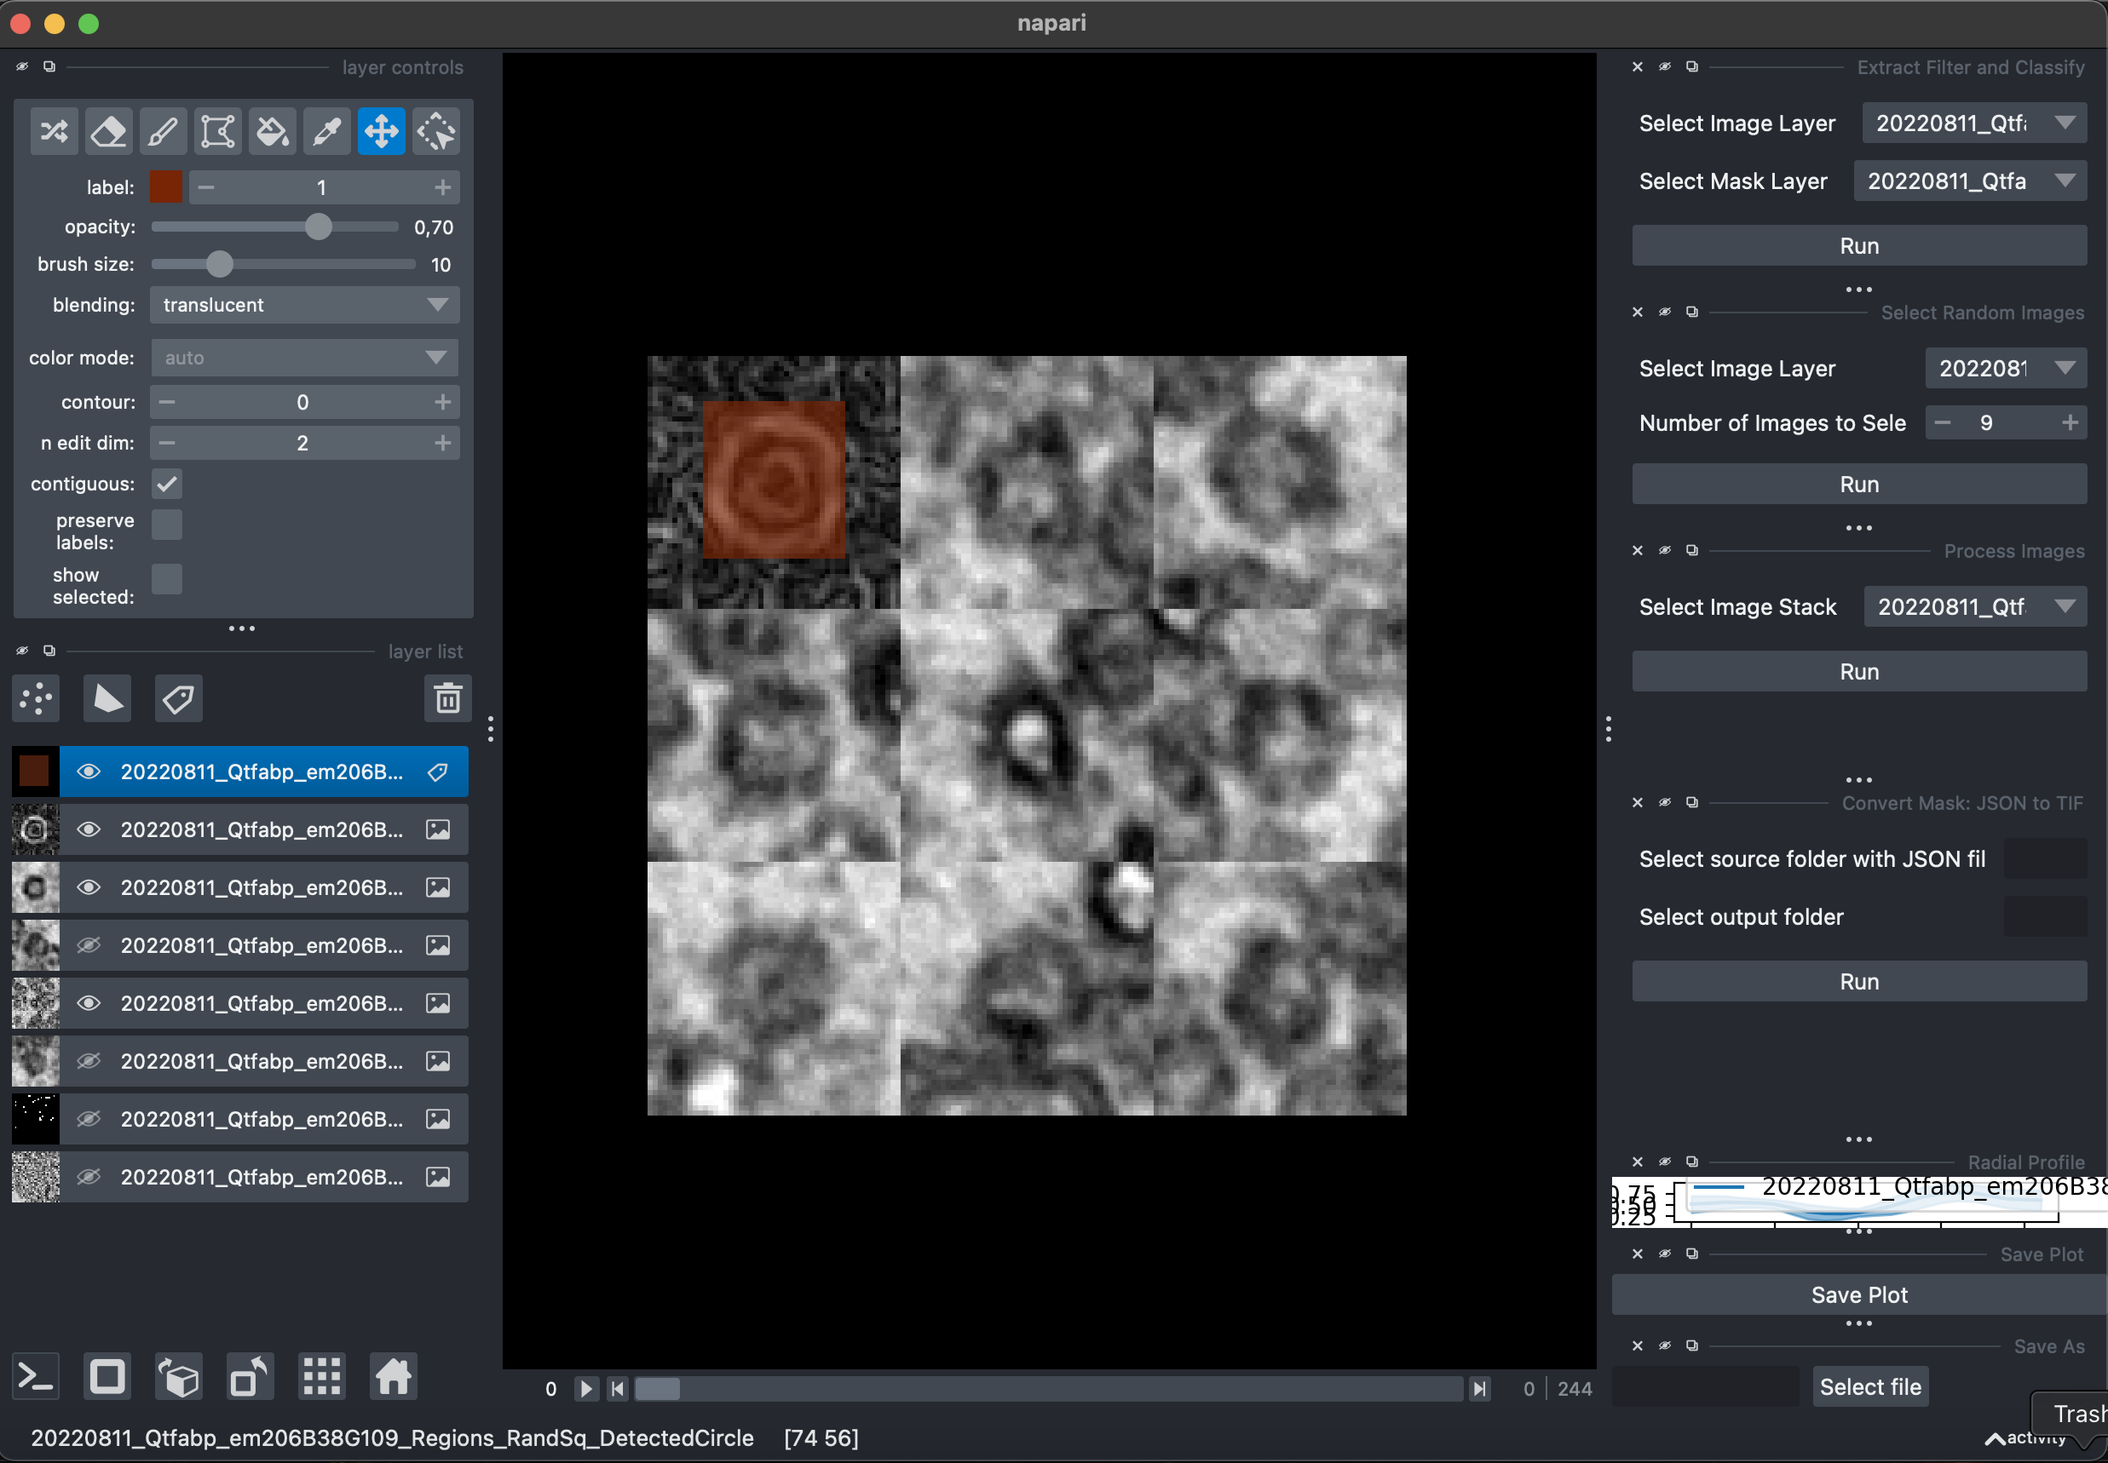The width and height of the screenshot is (2108, 1463).
Task: Select the paint brush tool
Action: click(164, 131)
